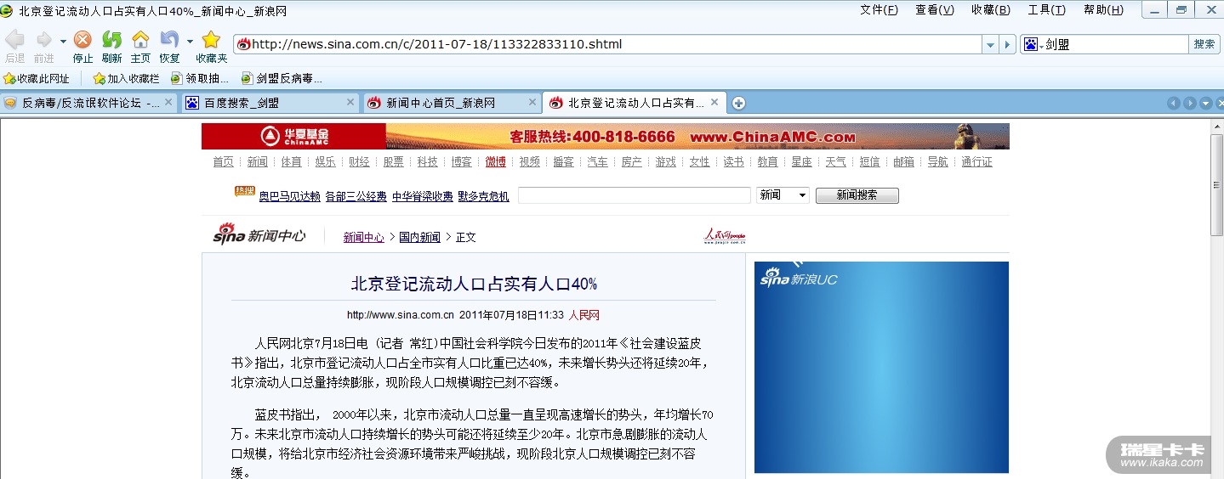This screenshot has width=1224, height=479.
Task: Click the Stop (停止) icon
Action: pos(83,40)
